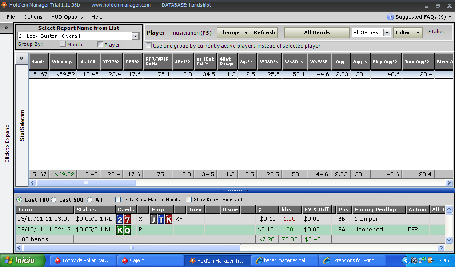Open the report name dropdown list
455x267 pixels.
coord(135,36)
